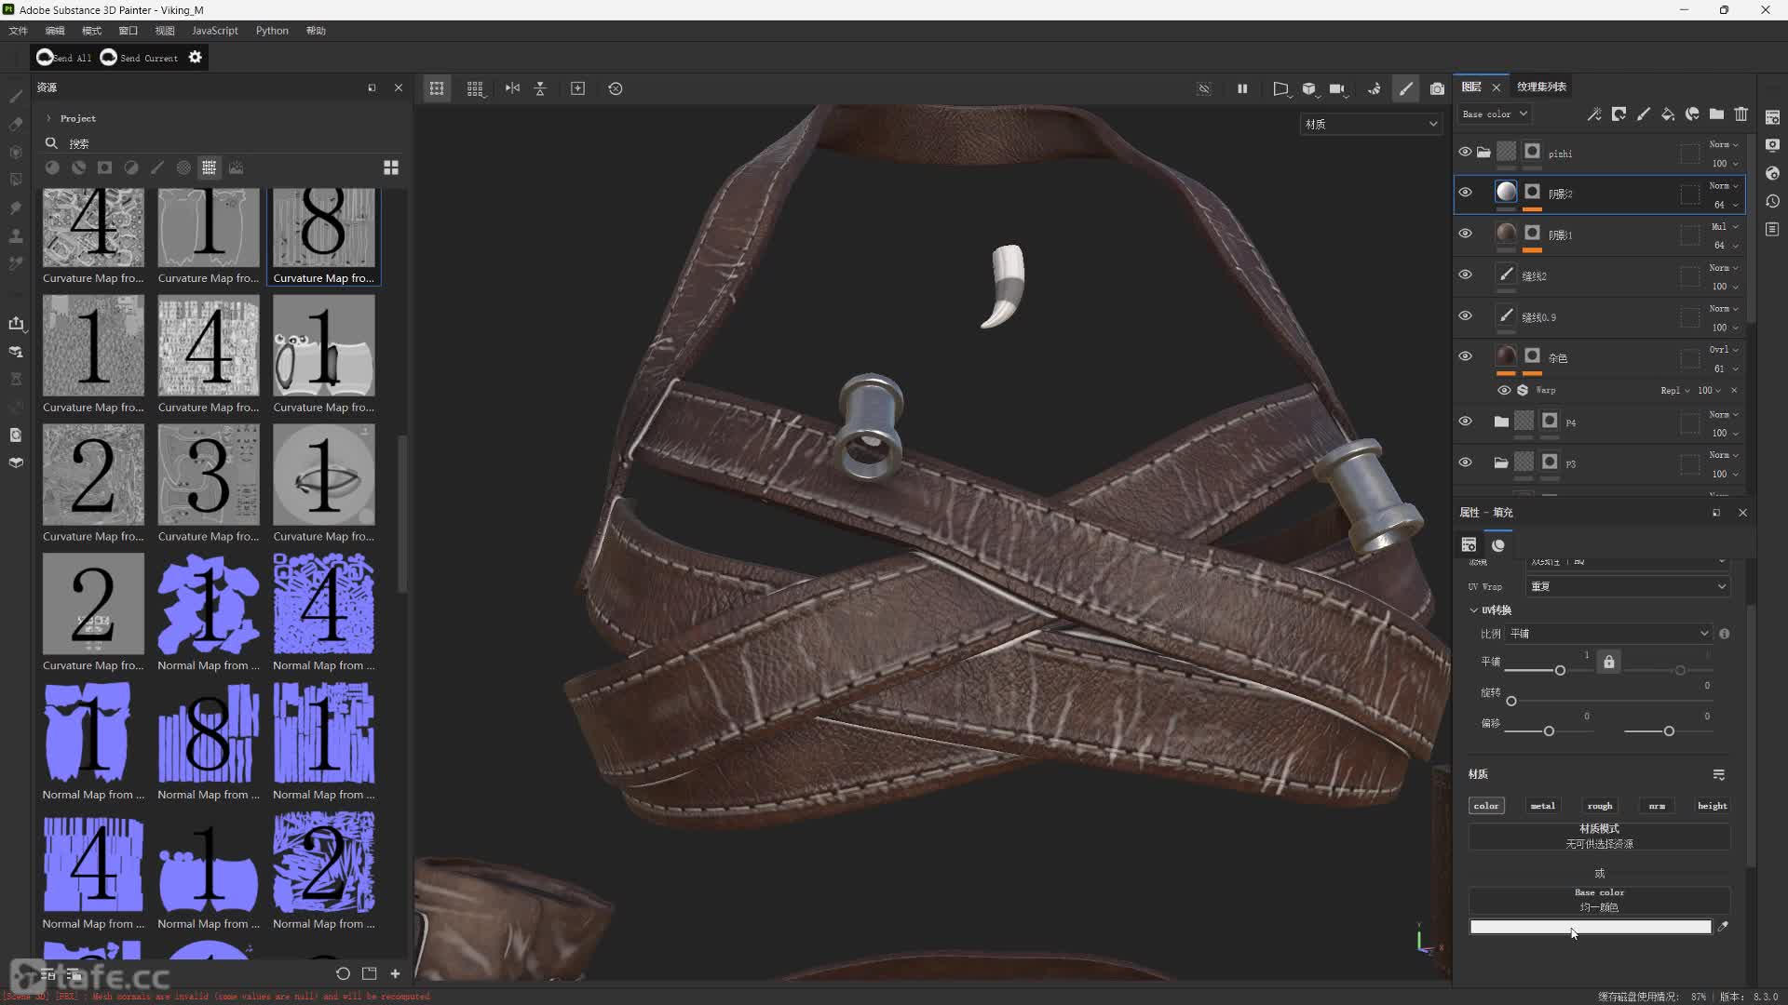Hide the 缝线0.9 layer
This screenshot has width=1788, height=1005.
pos(1465,315)
